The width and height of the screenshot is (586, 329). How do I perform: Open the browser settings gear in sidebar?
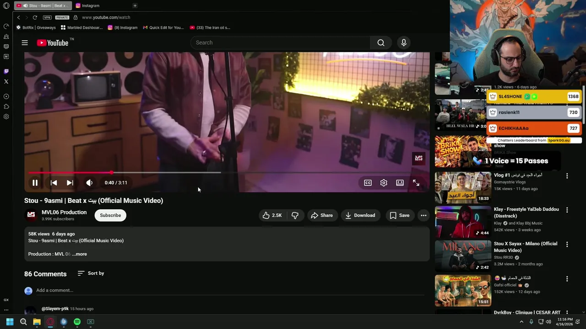click(x=6, y=117)
